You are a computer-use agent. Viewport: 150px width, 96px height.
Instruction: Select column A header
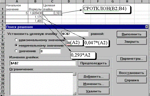click(17, 2)
